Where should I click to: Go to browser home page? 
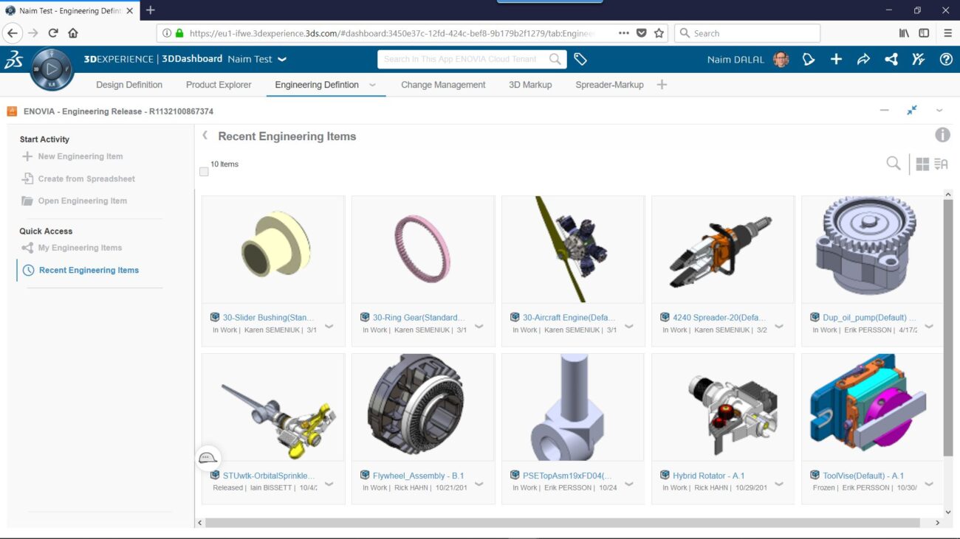73,33
